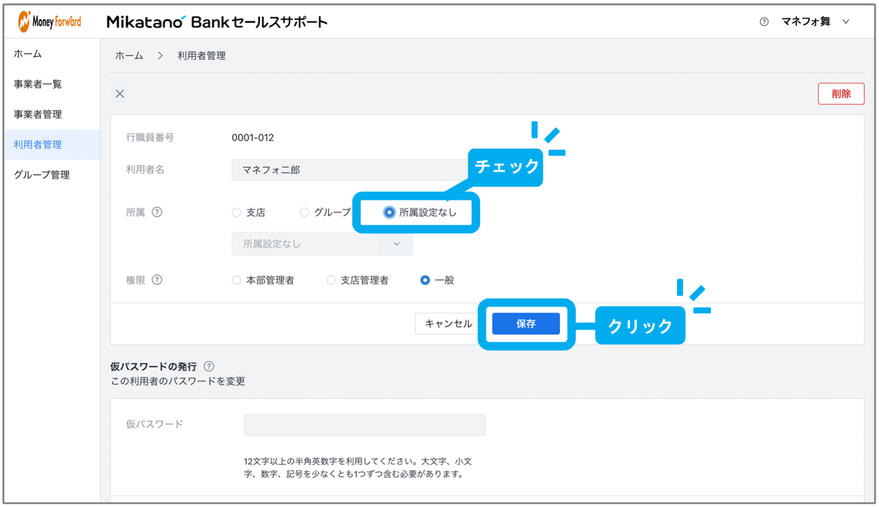Click the マネフォ舞 user name
The height and width of the screenshot is (507, 879).
[x=805, y=22]
